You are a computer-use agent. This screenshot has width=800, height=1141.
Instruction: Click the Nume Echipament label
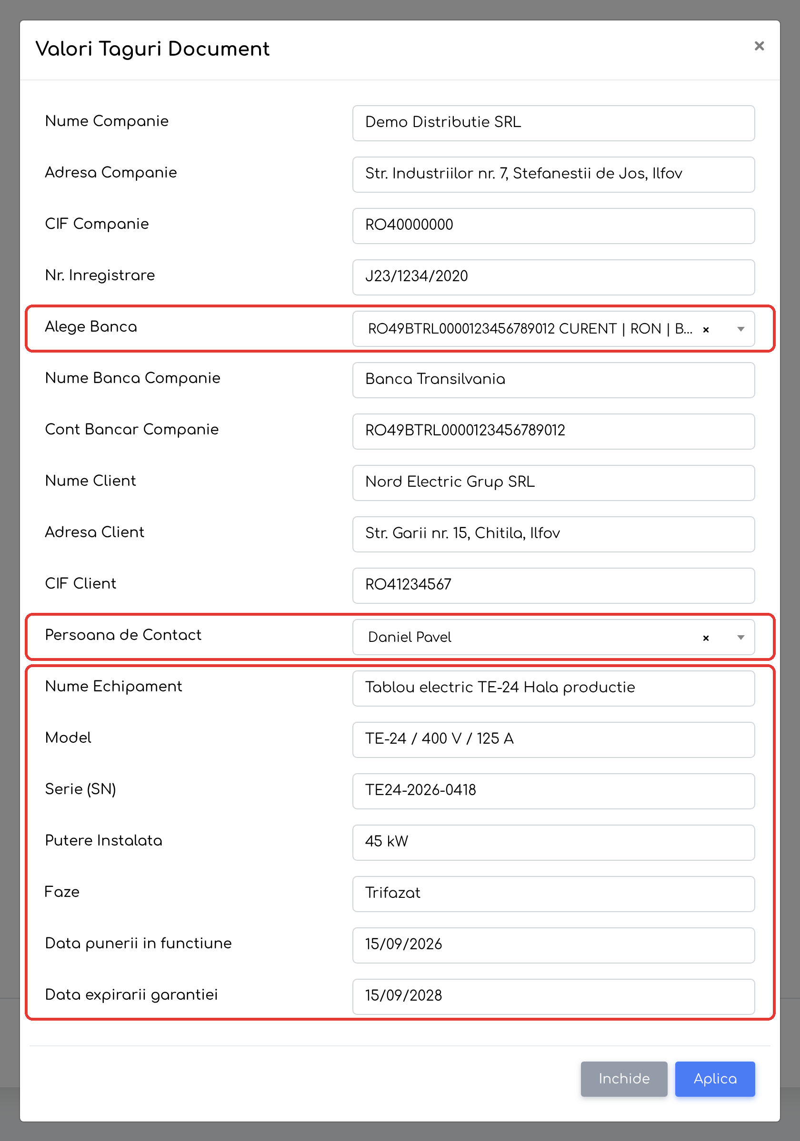(113, 686)
